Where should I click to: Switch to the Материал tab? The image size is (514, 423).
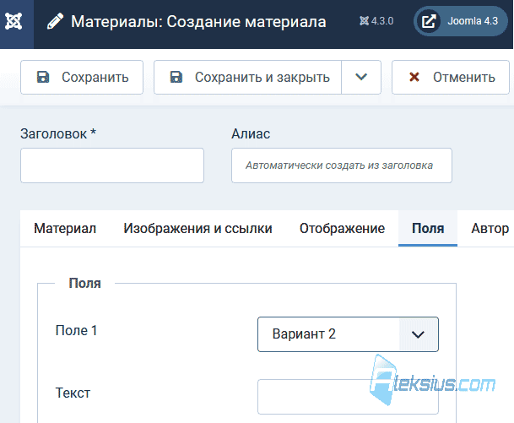[65, 229]
